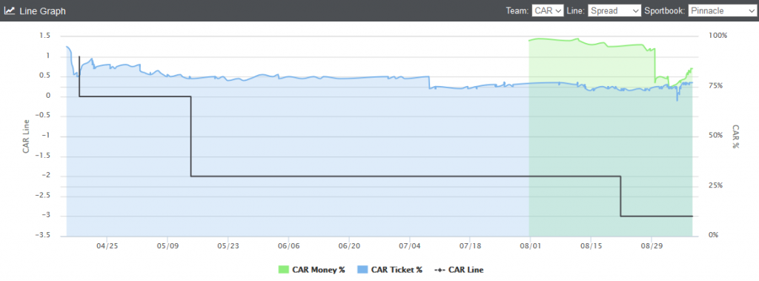The width and height of the screenshot is (759, 281).
Task: Click the blue CAR Ticket % swatch
Action: [362, 270]
